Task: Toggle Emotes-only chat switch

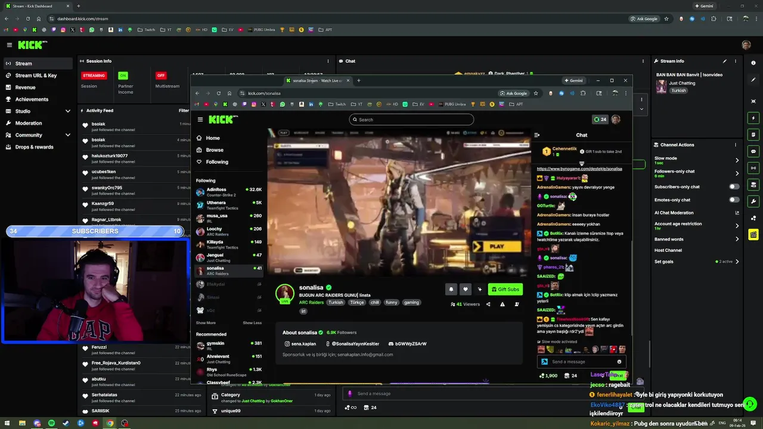Action: [x=734, y=200]
